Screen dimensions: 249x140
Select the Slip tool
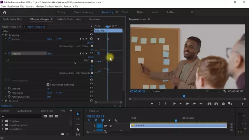click(x=78, y=135)
